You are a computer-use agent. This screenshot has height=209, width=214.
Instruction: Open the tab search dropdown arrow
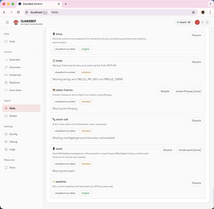pos(210,4)
